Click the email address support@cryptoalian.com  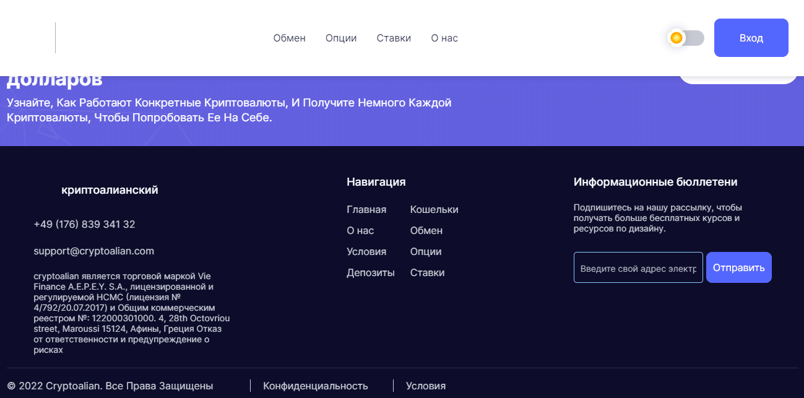(93, 251)
